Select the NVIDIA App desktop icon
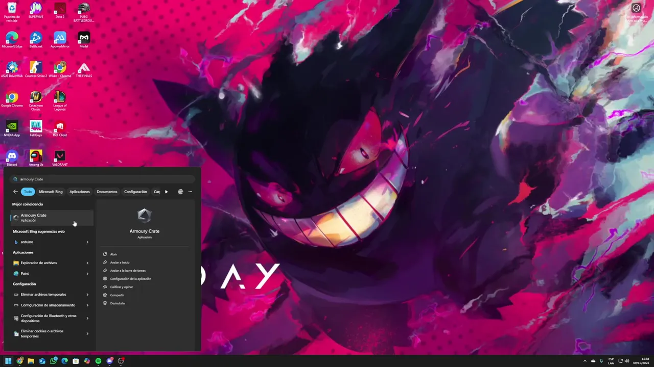Screen dimensions: 654x367 [x=12, y=128]
